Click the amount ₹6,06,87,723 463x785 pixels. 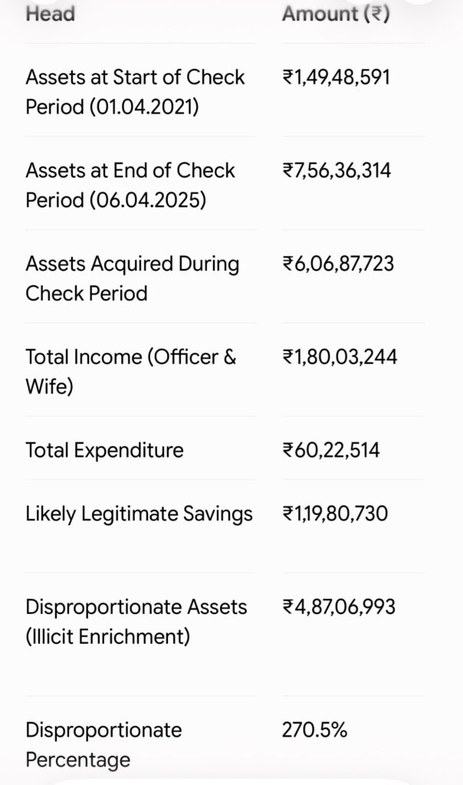point(338,264)
